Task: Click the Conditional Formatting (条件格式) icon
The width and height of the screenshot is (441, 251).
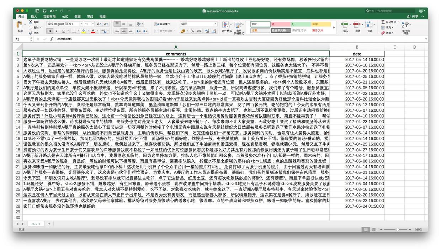Action: pos(227,26)
